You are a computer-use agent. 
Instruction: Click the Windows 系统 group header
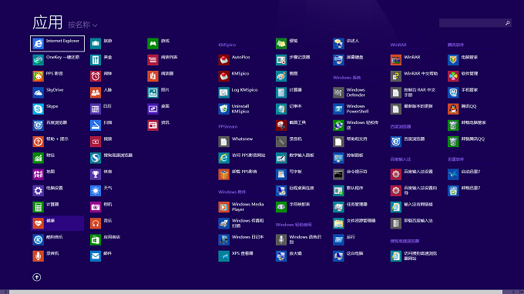(347, 78)
